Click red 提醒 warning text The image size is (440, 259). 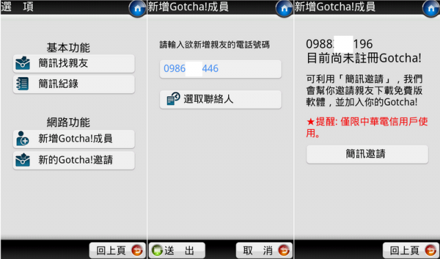(367, 128)
